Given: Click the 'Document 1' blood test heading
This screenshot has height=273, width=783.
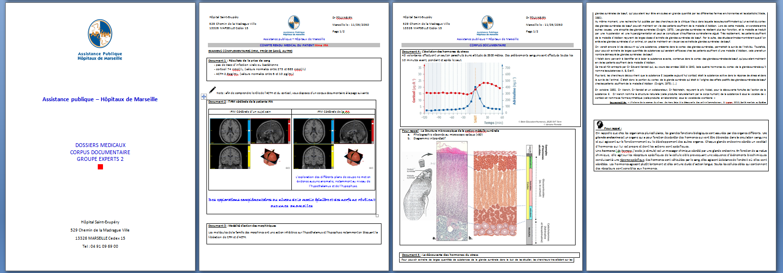Looking at the screenshot, I should pos(239,61).
